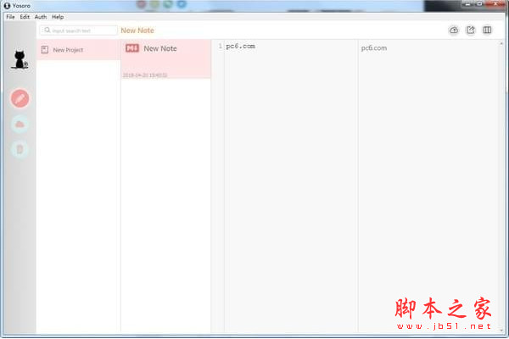Click the red pencil new note button

[20, 98]
